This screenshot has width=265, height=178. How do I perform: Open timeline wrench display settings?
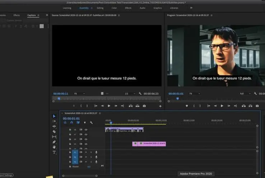91,123
